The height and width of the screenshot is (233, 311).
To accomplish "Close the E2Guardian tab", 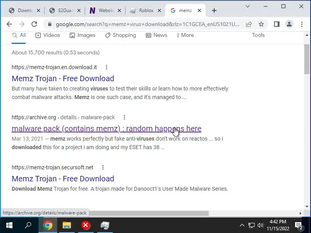I will coord(79,10).
